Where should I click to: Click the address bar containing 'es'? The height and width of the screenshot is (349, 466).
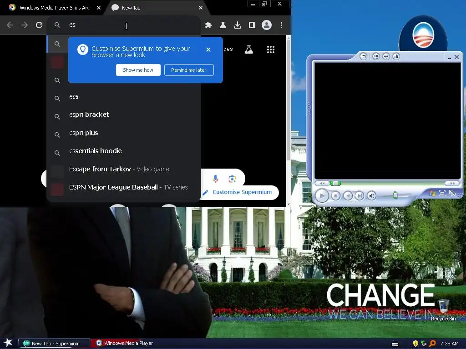124,25
